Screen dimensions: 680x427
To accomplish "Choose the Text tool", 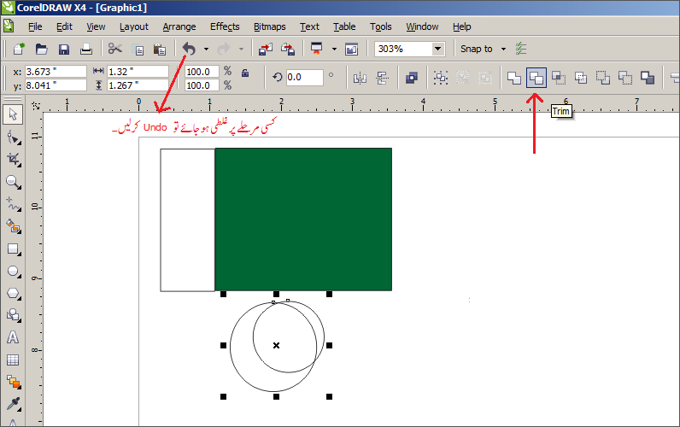I will point(13,337).
